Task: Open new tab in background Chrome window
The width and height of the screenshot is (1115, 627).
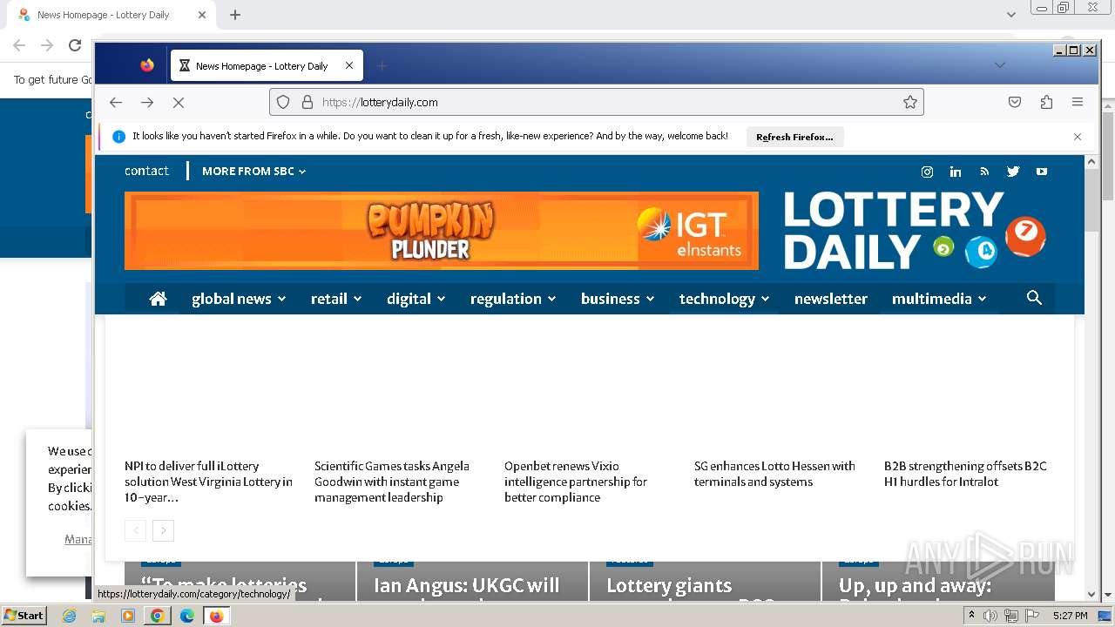Action: tap(235, 15)
